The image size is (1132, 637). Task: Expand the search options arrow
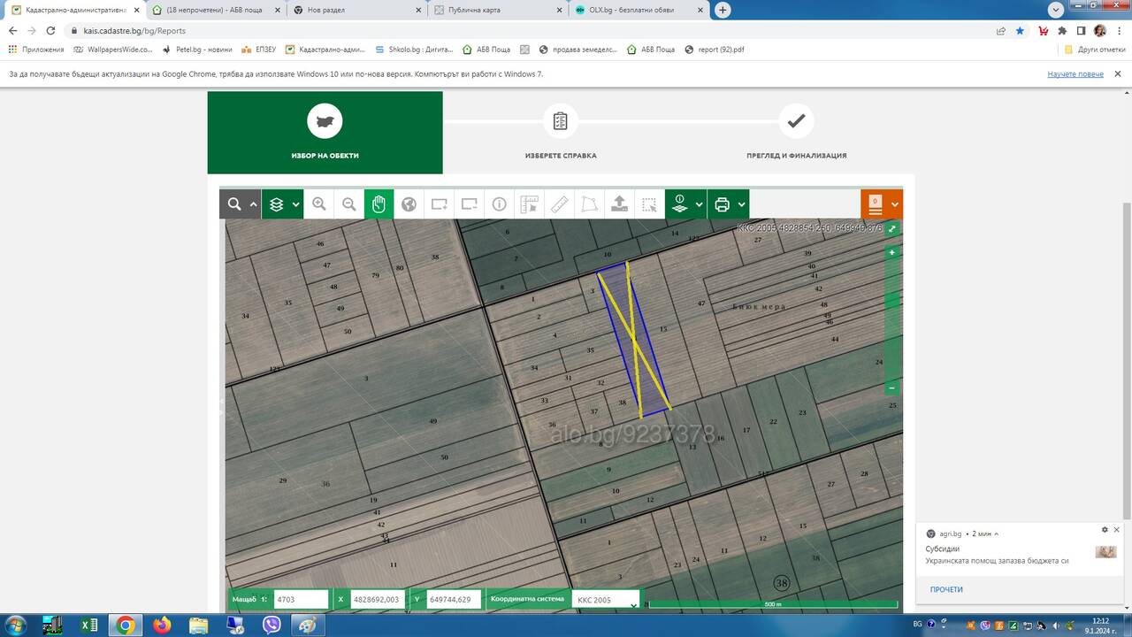click(254, 204)
